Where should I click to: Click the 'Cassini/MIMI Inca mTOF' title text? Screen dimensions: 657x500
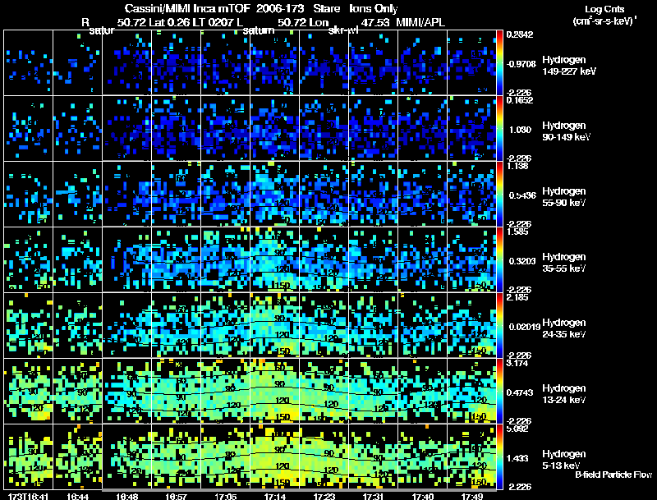187,8
